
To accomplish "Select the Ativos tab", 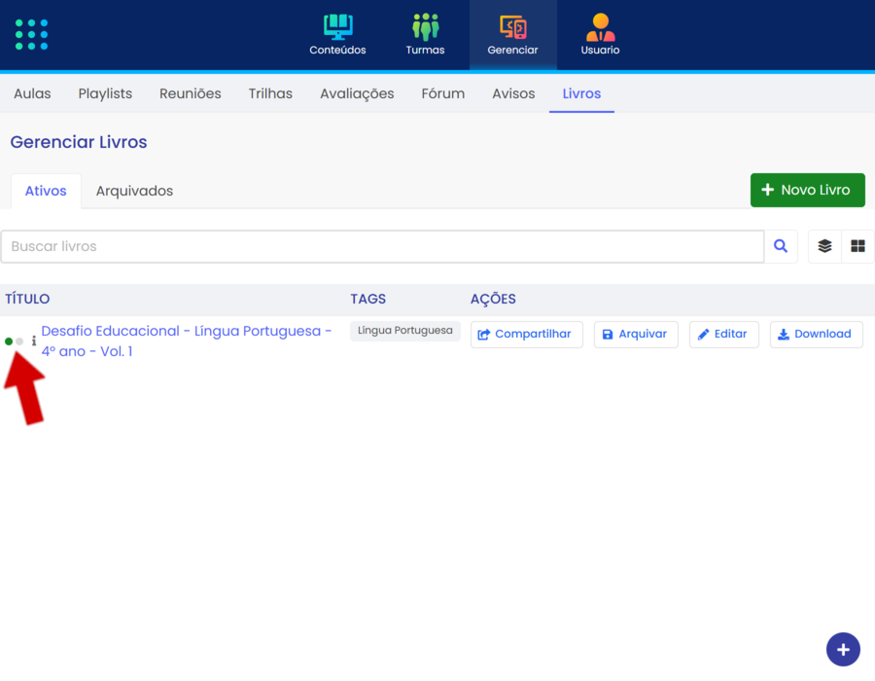I will pos(46,191).
